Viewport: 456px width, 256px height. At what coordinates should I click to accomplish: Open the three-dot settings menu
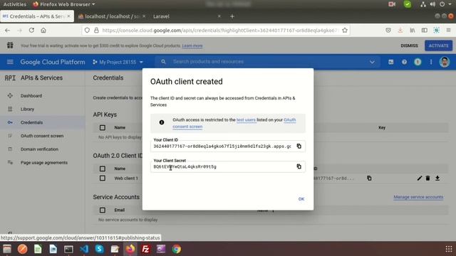tap(431, 62)
